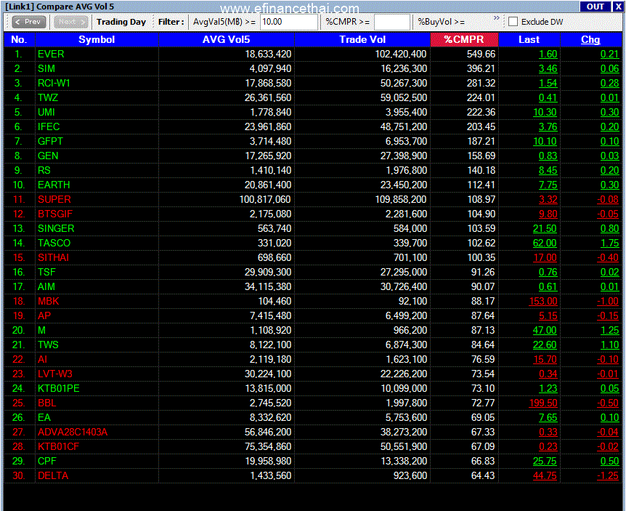Select the EARTH symbol
The width and height of the screenshot is (626, 511).
(x=54, y=185)
